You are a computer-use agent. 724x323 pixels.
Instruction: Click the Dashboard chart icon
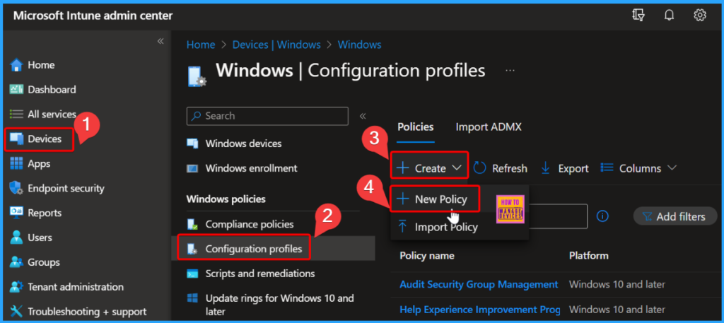tap(16, 89)
